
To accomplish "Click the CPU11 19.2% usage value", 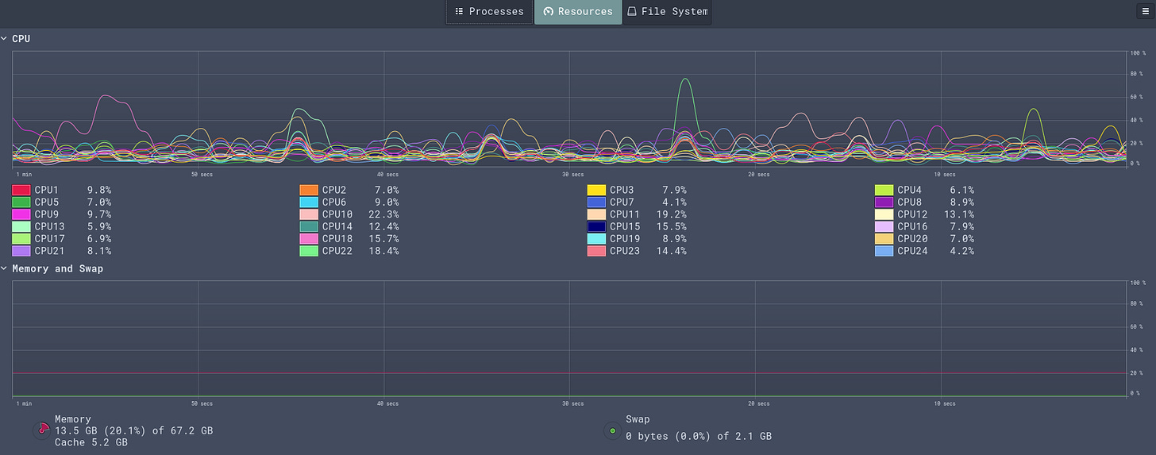I will tap(671, 214).
